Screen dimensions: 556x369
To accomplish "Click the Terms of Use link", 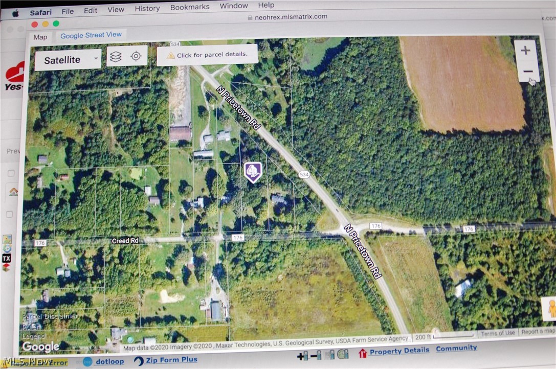I will coord(498,333).
